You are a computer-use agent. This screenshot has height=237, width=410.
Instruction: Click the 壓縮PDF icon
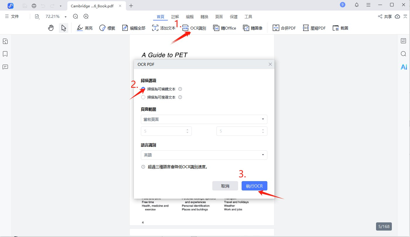(314, 28)
